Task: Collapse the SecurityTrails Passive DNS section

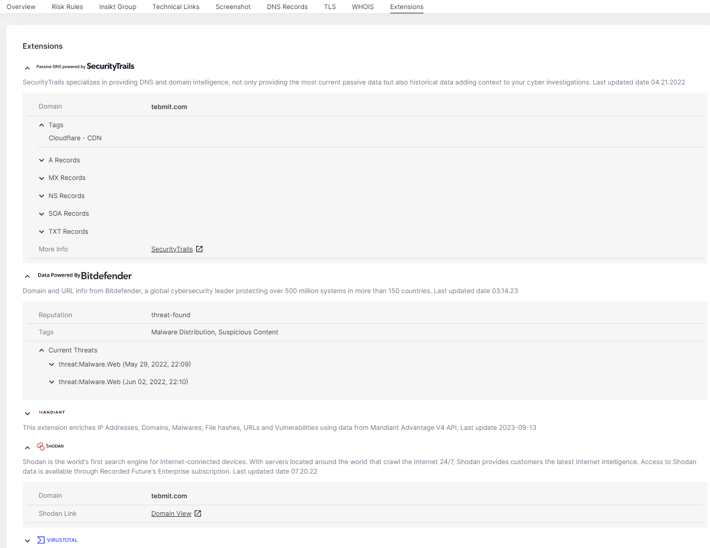Action: (28, 68)
